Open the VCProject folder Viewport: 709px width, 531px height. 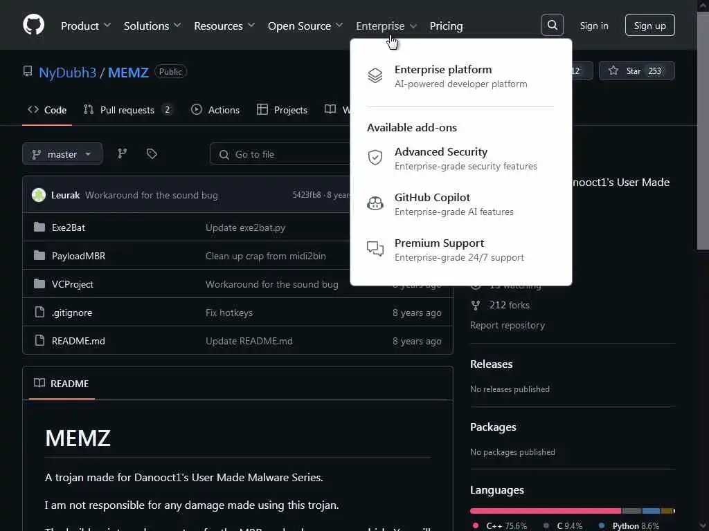[x=72, y=284]
